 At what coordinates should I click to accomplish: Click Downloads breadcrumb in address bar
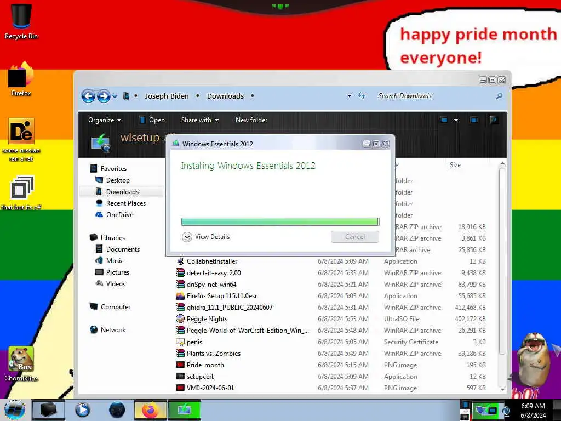pos(225,96)
